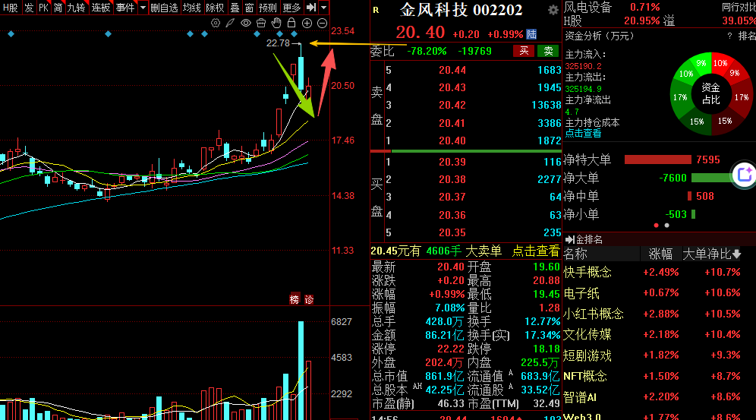Click the tallest cyan volume bar
This screenshot has height=420, width=756.
point(301,371)
